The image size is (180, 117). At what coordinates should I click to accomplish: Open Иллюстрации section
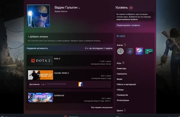pyautogui.click(x=123, y=100)
